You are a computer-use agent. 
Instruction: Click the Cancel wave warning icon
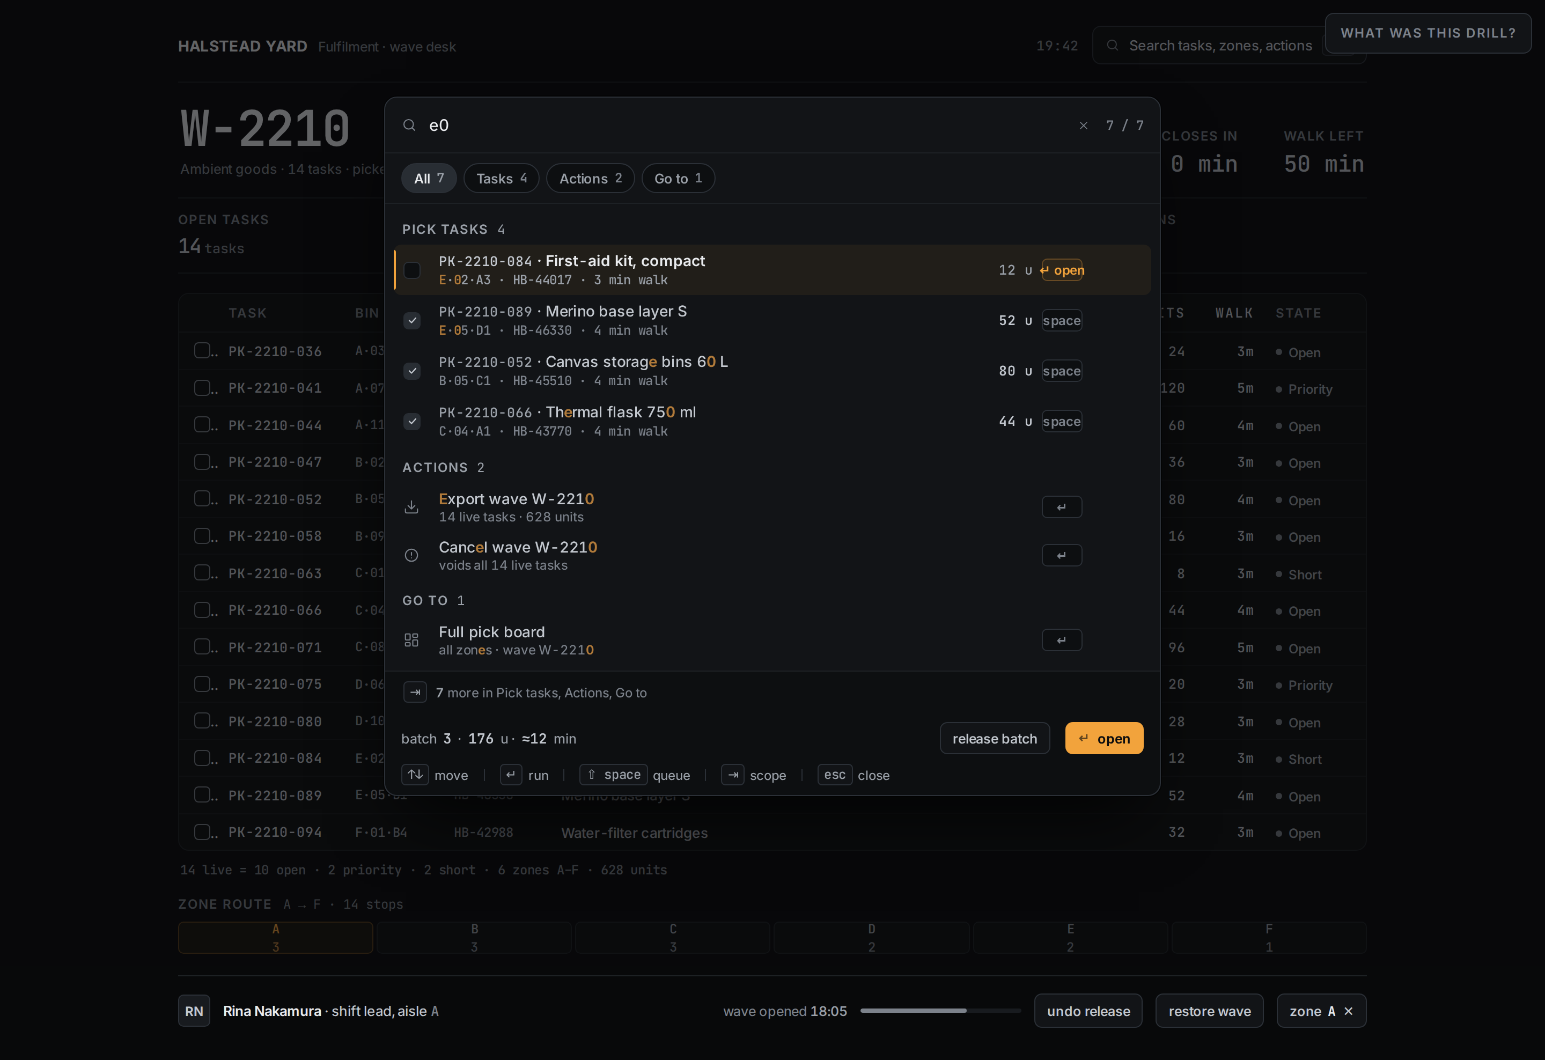tap(411, 556)
